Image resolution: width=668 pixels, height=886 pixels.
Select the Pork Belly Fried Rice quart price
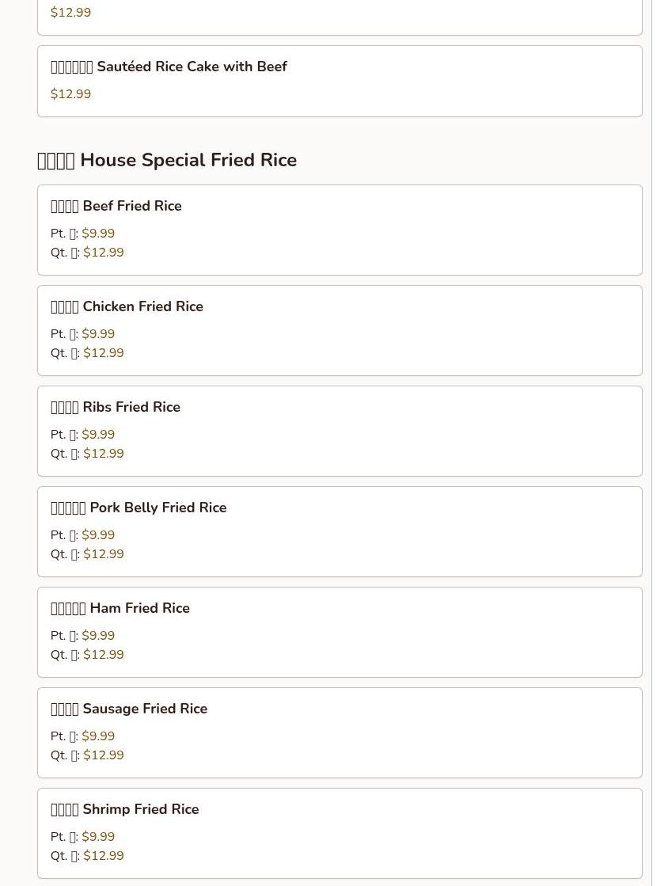point(104,554)
